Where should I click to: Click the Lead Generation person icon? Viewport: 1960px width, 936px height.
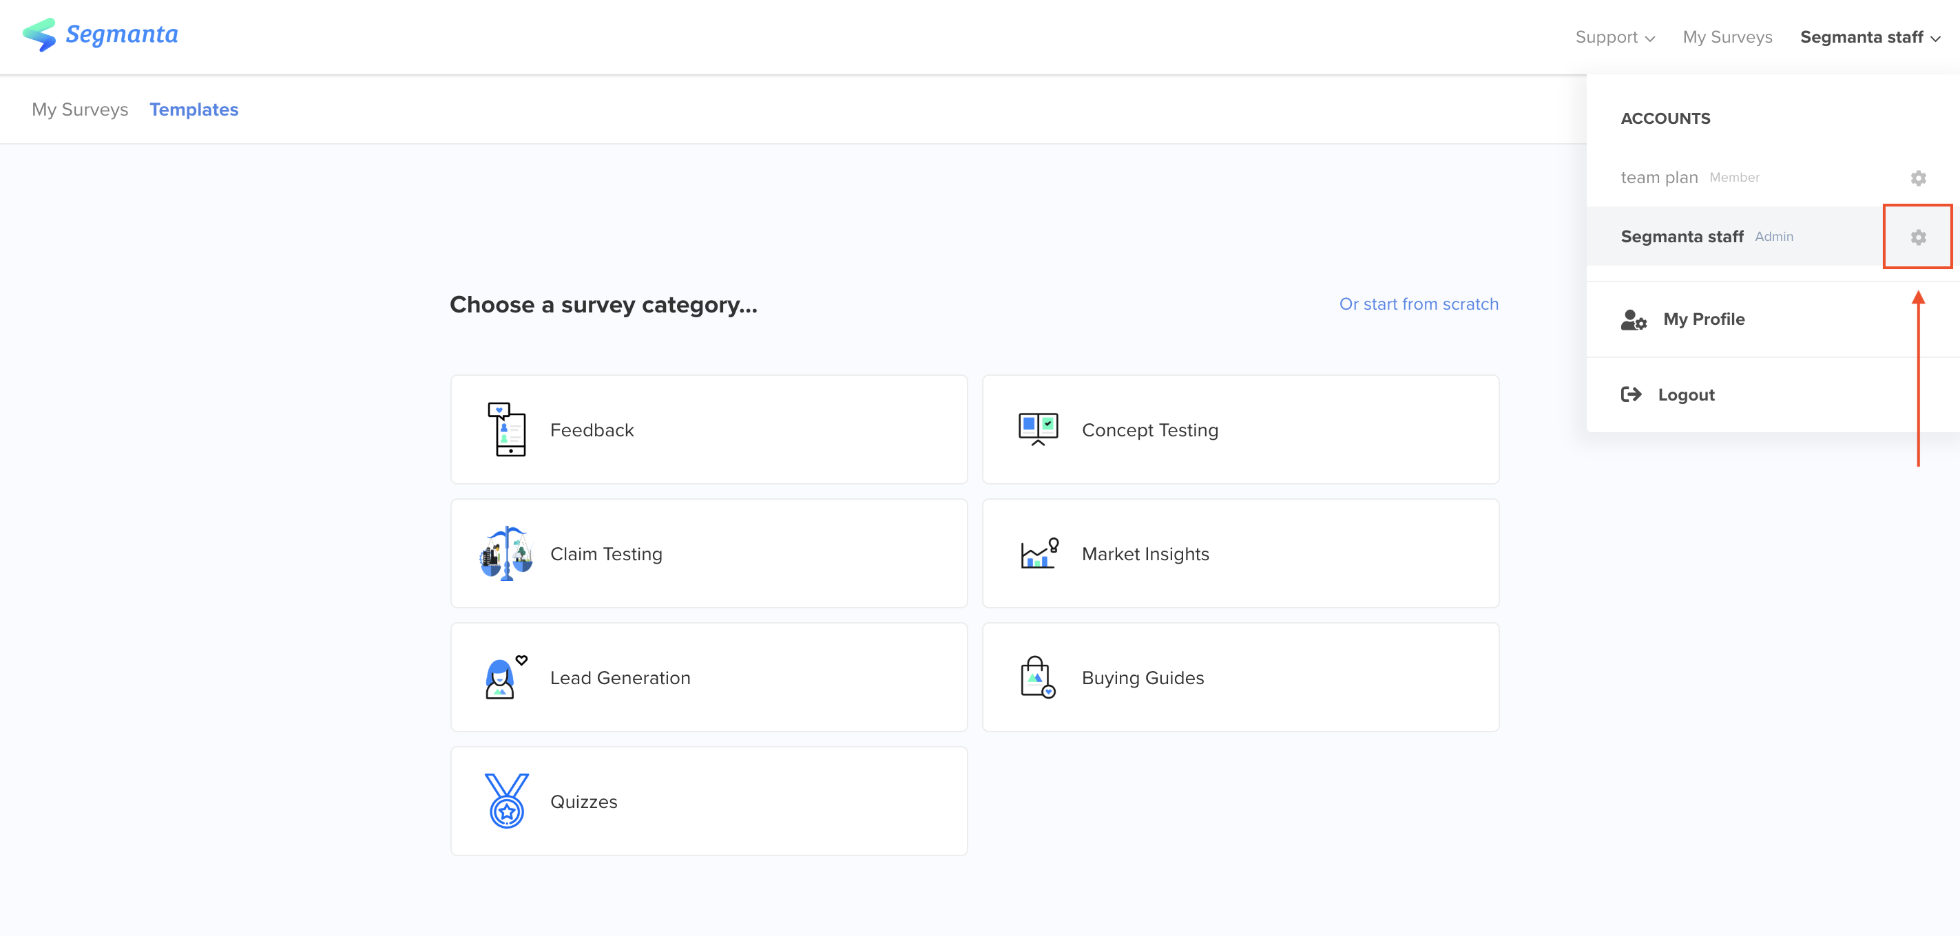[507, 677]
